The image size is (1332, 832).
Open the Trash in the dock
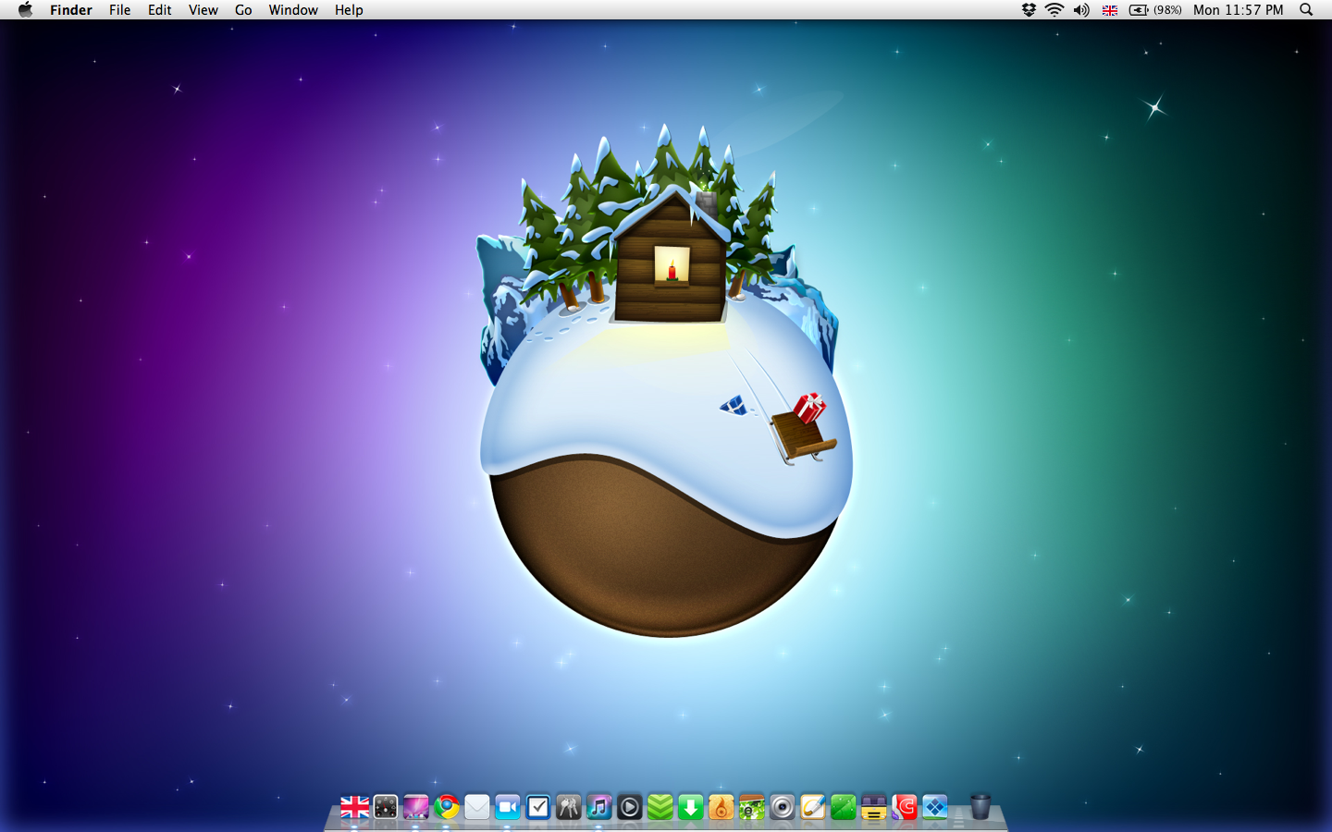click(980, 806)
